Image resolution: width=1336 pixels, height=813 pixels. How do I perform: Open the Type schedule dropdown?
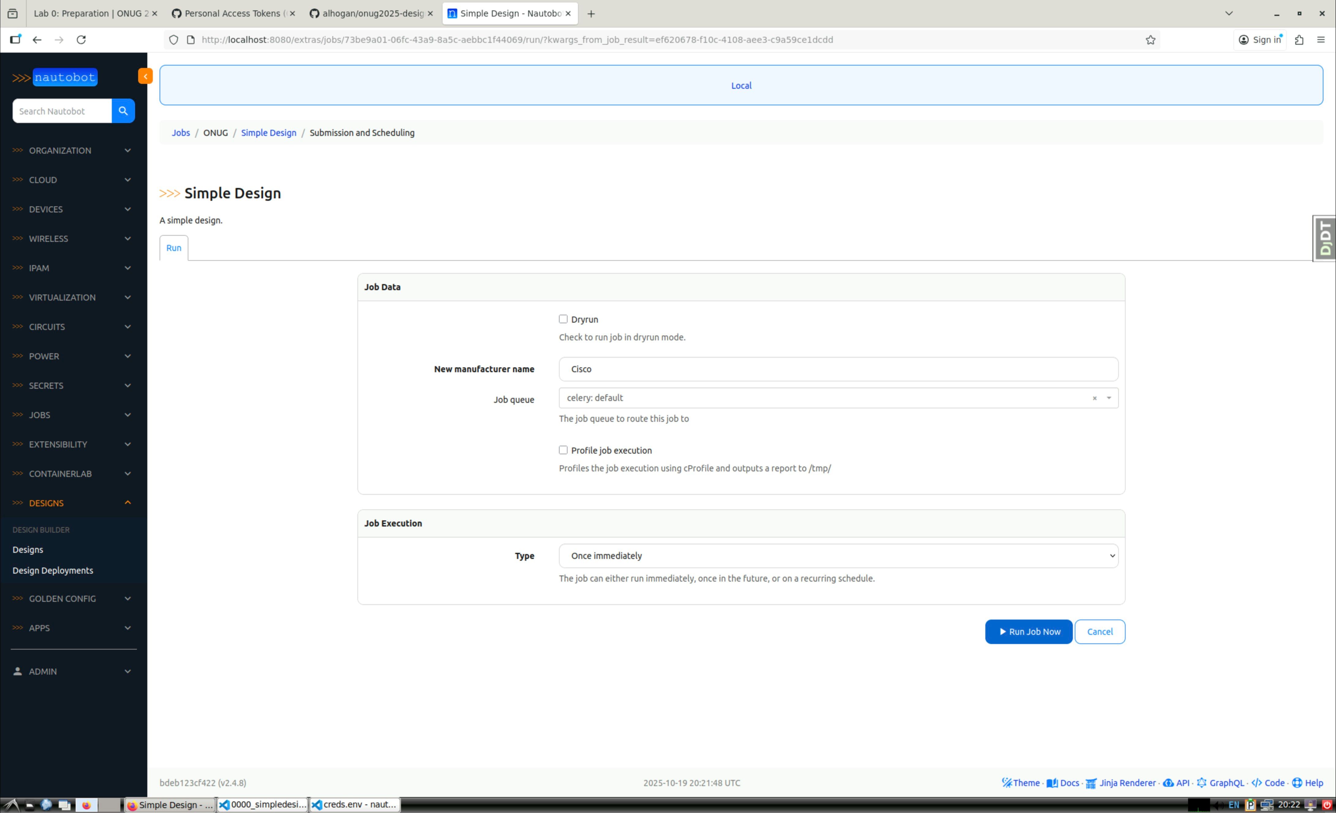pyautogui.click(x=838, y=556)
